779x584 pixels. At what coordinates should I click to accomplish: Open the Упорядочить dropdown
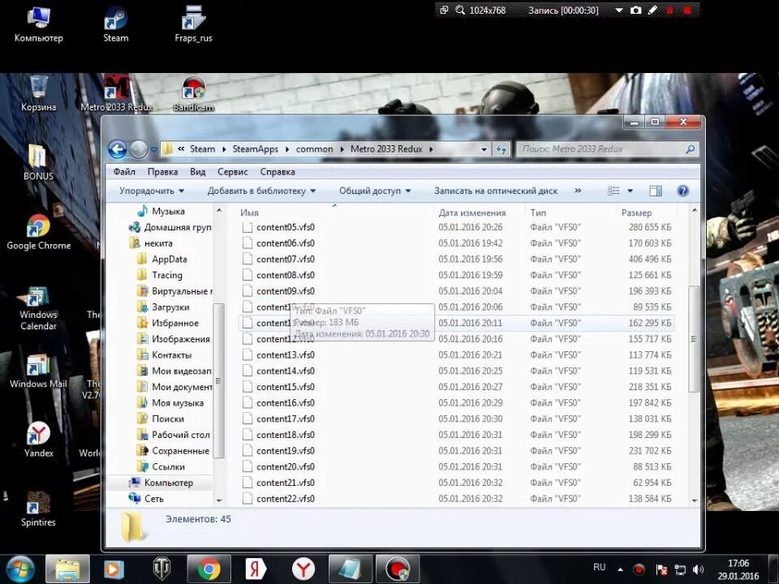pyautogui.click(x=152, y=191)
